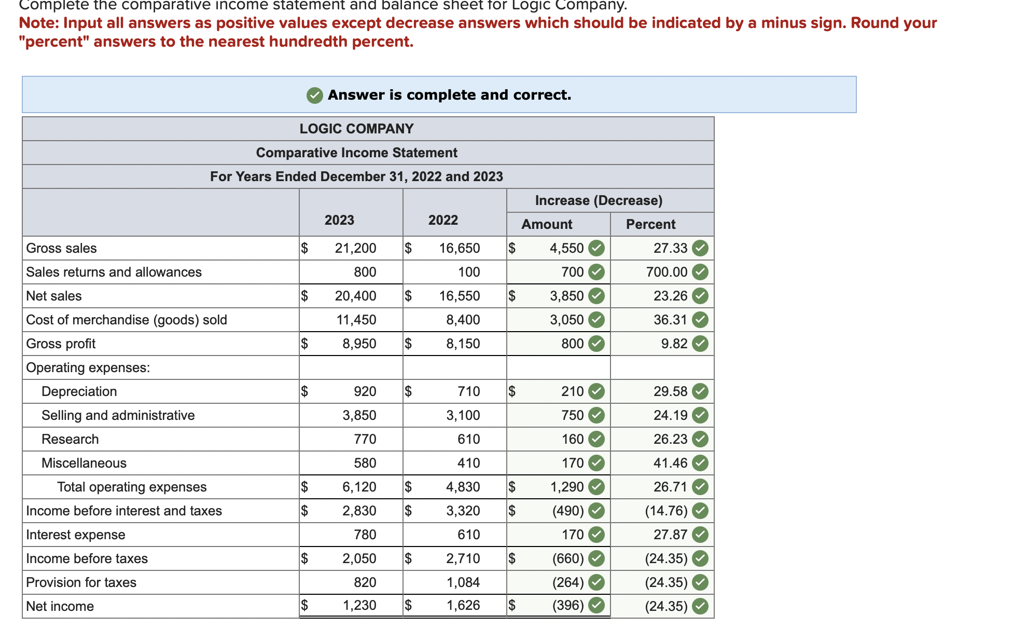Select the checkmark beside Provision for taxes (264)

[x=595, y=582]
